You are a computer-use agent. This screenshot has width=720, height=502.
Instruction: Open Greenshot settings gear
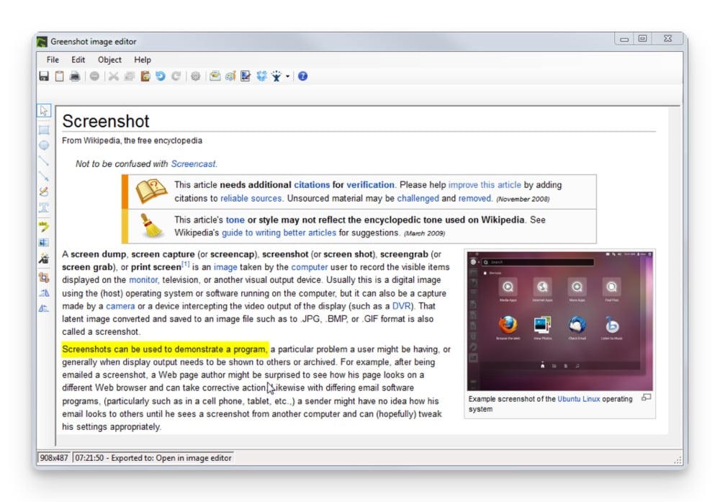(x=196, y=76)
